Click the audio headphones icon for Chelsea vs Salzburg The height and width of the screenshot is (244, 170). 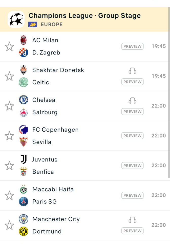[x=132, y=101]
